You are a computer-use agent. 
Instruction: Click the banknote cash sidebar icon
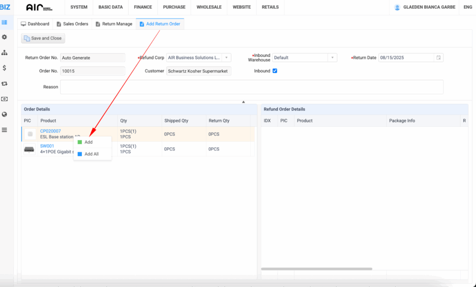pyautogui.click(x=5, y=99)
